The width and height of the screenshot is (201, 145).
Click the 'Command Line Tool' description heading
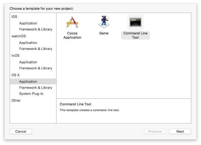tap(75, 104)
